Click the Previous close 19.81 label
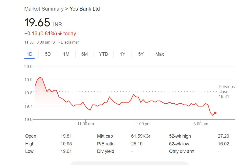This screenshot has width=251, height=165. click(226, 92)
